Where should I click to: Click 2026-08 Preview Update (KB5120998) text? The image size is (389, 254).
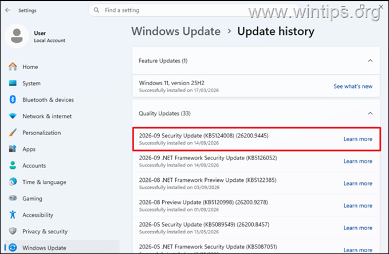(203, 202)
